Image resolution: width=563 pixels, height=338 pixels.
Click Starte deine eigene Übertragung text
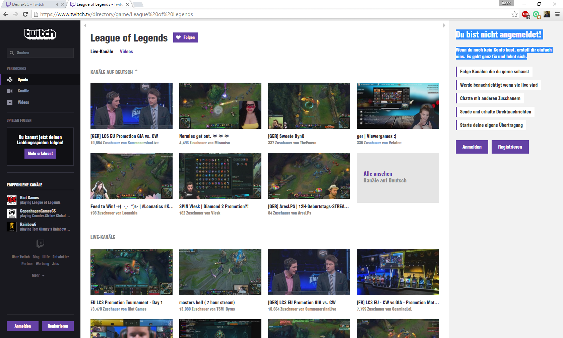pos(491,125)
